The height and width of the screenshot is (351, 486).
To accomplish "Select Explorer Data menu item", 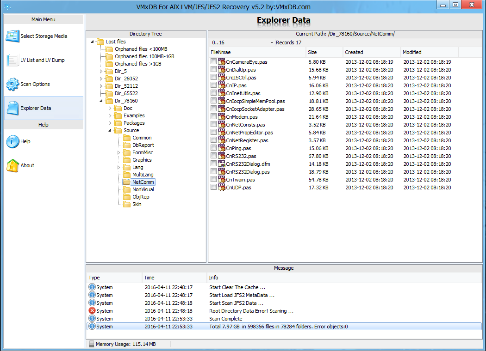I will [x=44, y=108].
